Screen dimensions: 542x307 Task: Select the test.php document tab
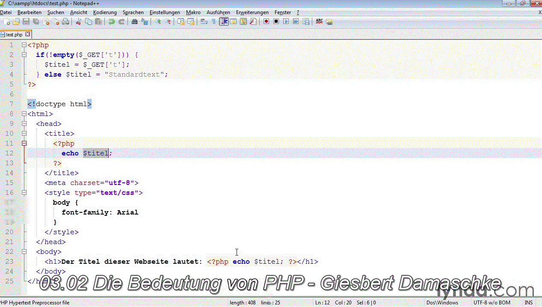(14, 35)
